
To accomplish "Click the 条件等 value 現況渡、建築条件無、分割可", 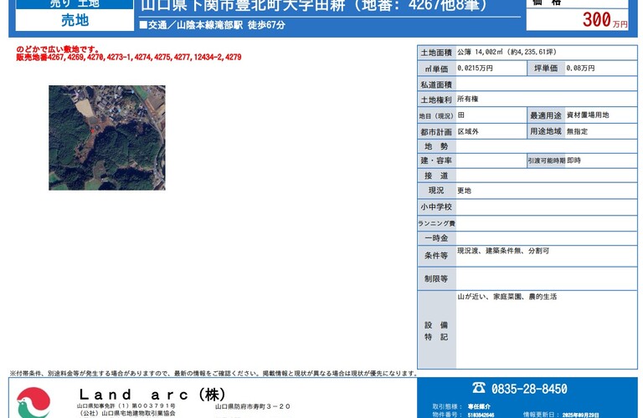I will pos(503,251).
